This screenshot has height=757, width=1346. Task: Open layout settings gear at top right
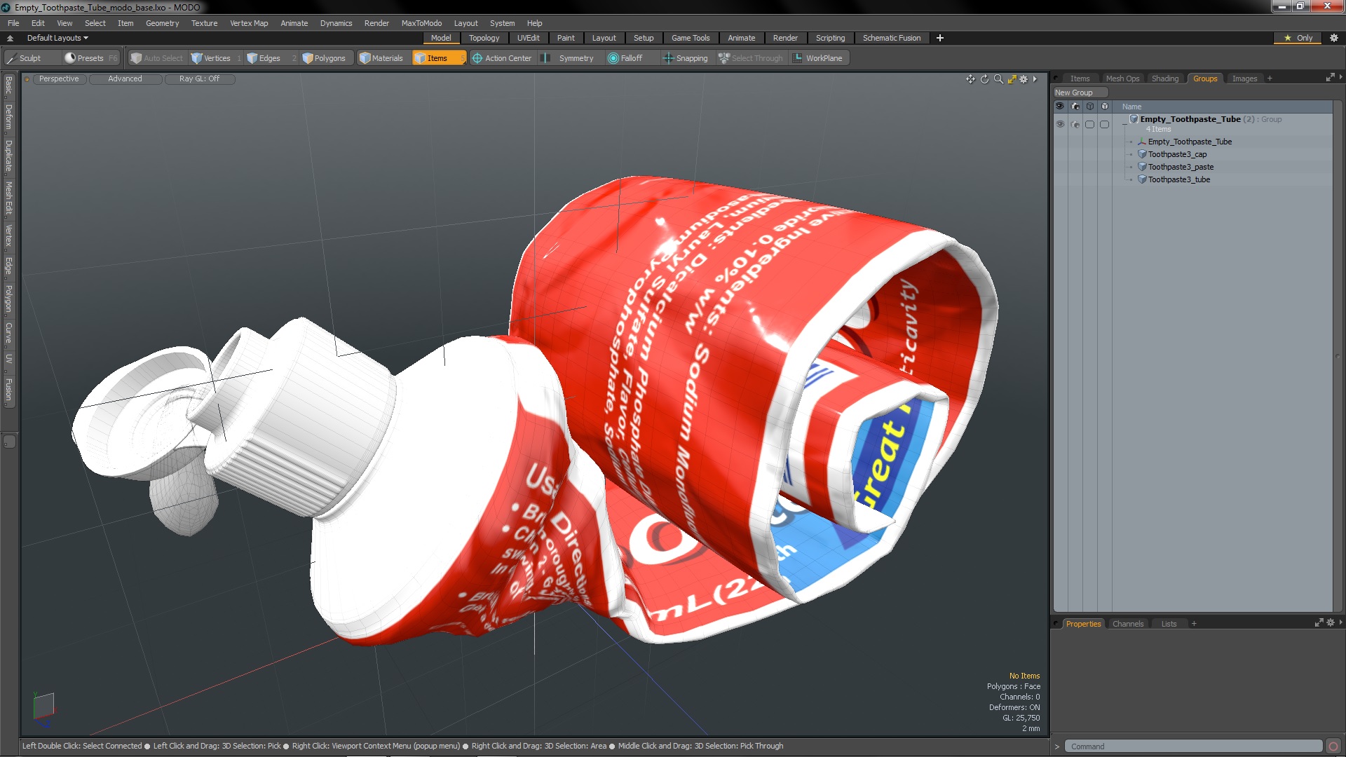(1333, 38)
